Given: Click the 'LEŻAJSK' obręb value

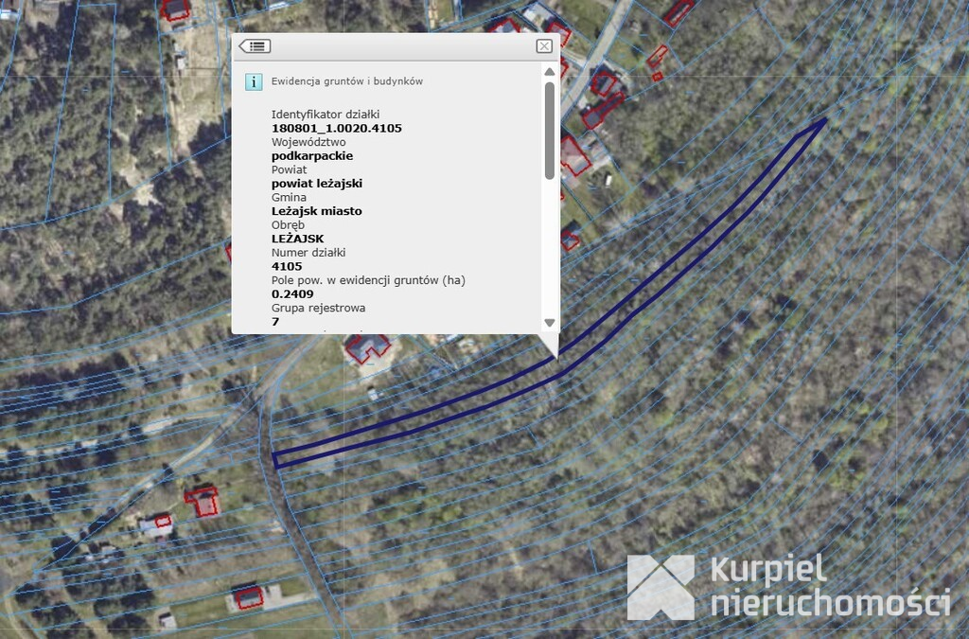Looking at the screenshot, I should [297, 239].
